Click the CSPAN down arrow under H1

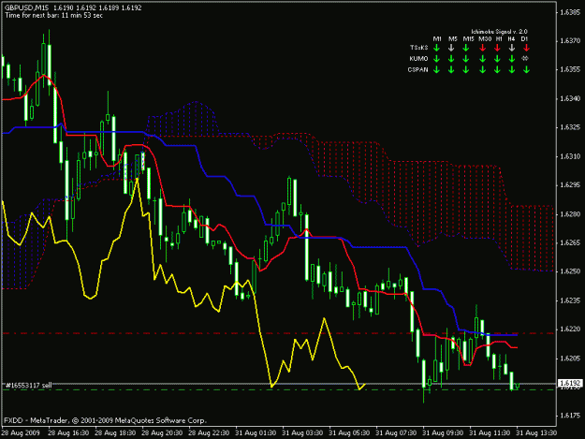[x=497, y=69]
